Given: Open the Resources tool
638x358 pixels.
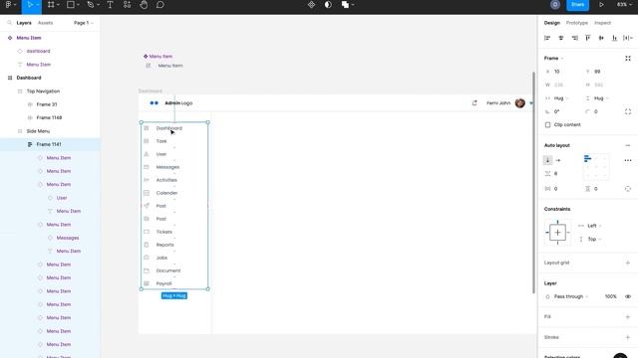Looking at the screenshot, I should point(127,5).
